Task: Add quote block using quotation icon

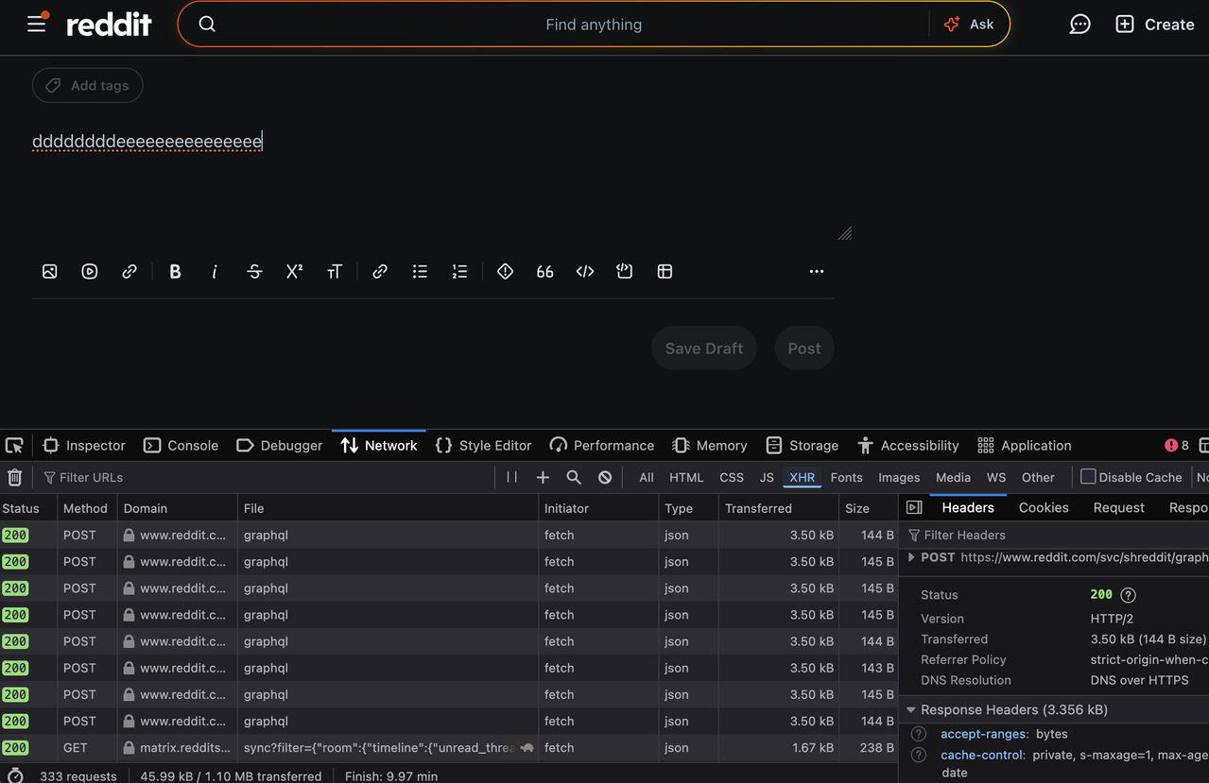Action: click(544, 271)
